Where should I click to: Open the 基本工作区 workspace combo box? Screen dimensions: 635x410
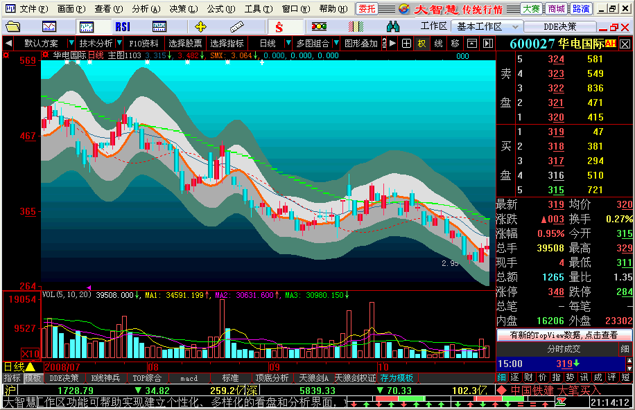tap(487, 27)
